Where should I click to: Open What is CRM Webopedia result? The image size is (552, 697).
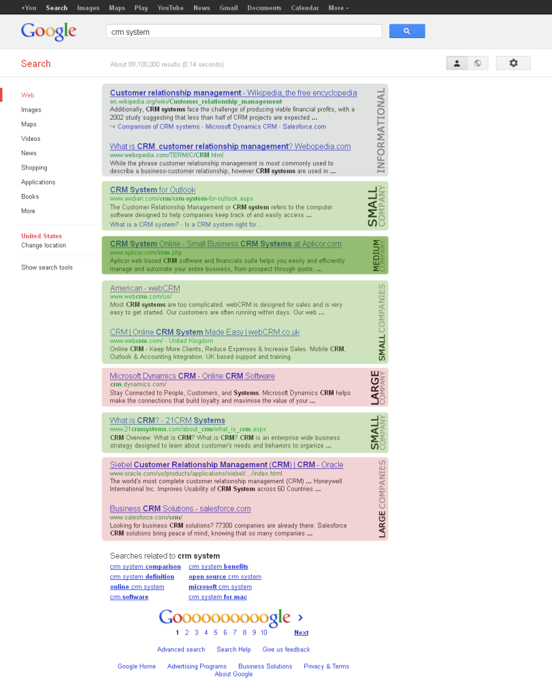coord(230,146)
